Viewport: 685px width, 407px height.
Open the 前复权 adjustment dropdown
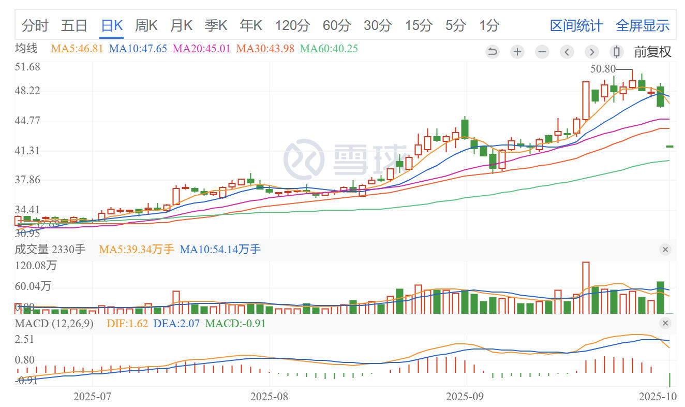tap(653, 52)
